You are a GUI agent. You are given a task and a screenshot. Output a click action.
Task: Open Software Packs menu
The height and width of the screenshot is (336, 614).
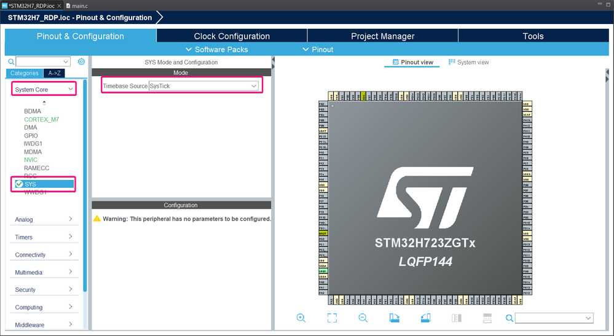pos(216,49)
